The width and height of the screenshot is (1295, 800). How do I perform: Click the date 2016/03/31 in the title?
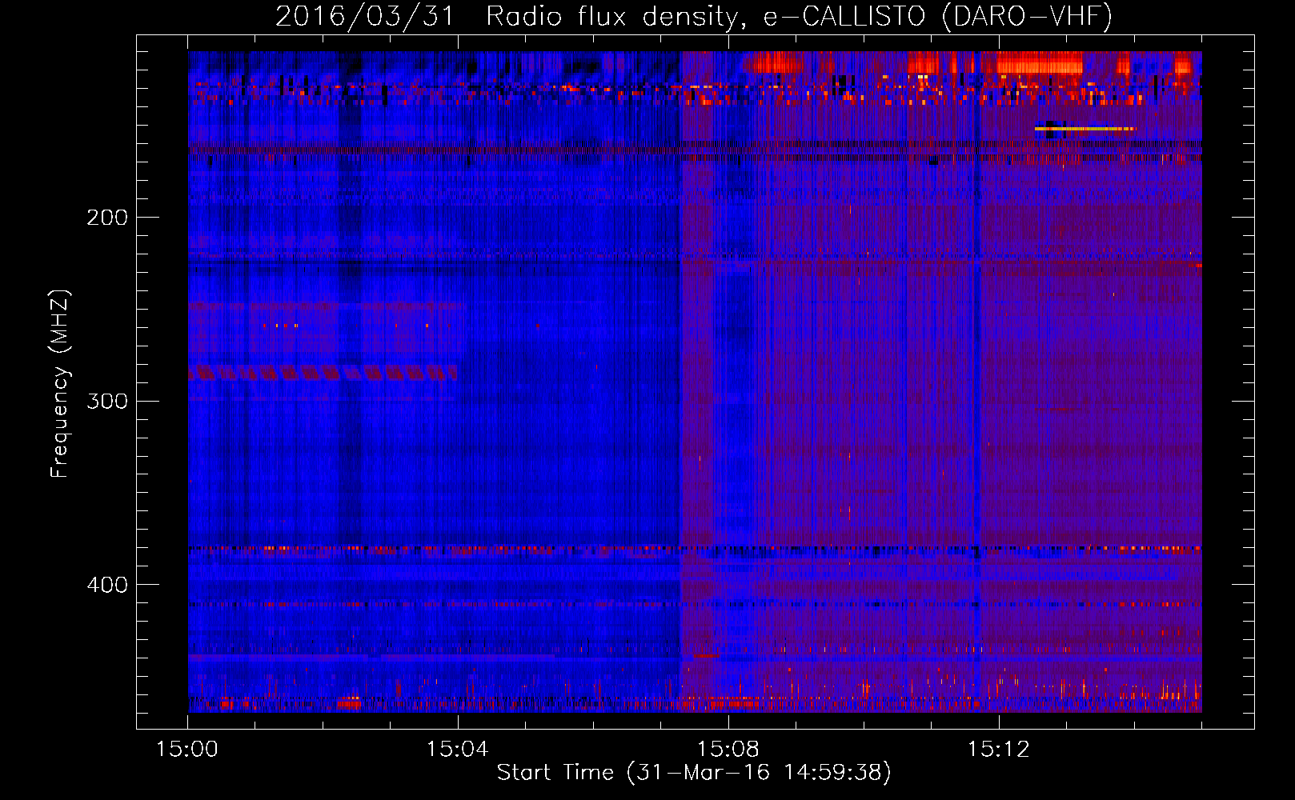[x=364, y=16]
